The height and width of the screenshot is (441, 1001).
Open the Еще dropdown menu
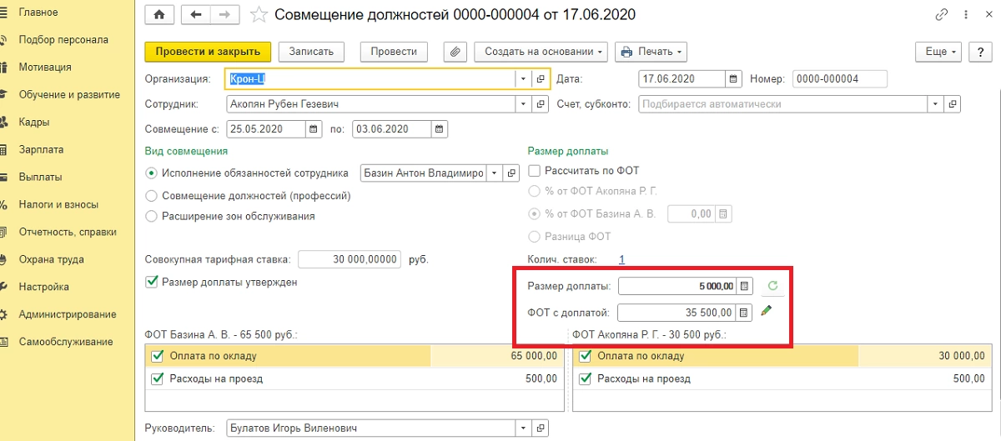[x=940, y=51]
